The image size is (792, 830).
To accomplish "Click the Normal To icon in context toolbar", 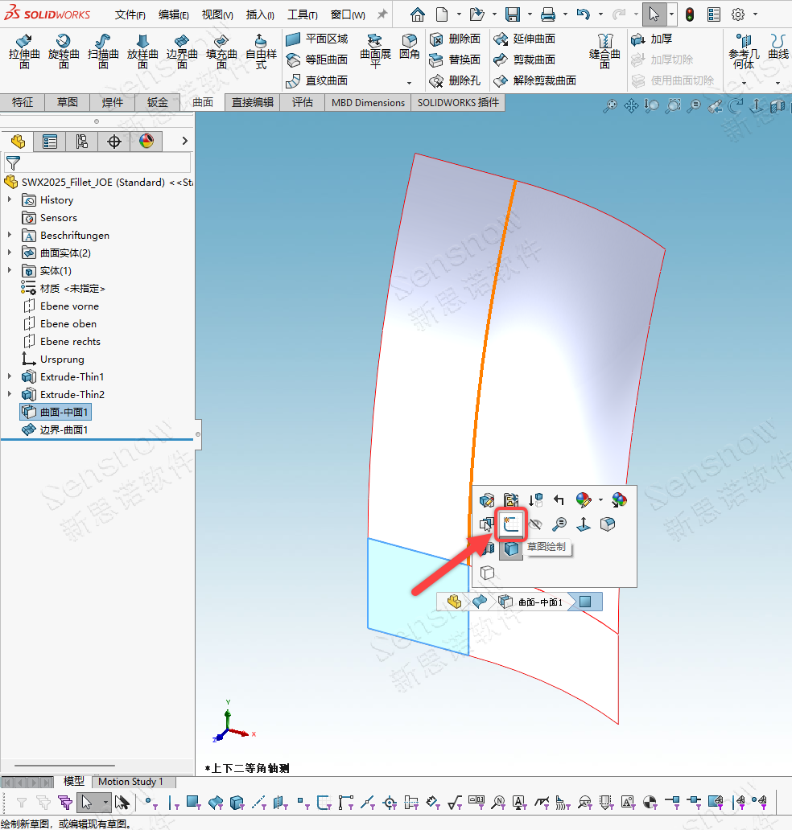I will click(584, 524).
